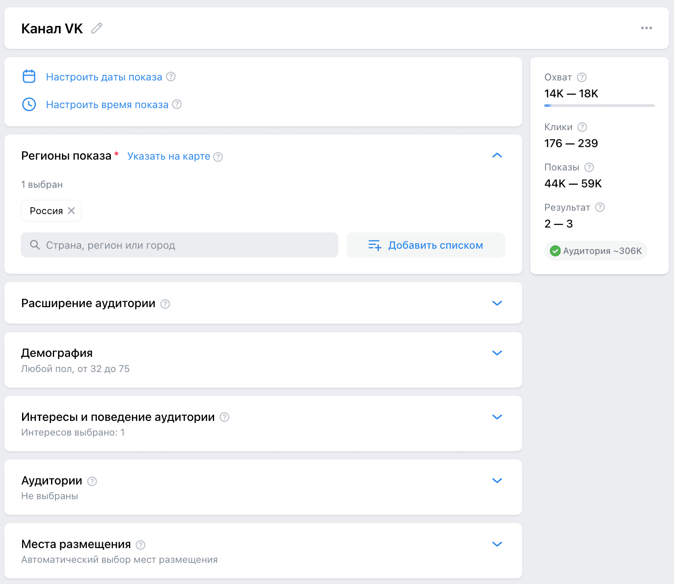The width and height of the screenshot is (674, 584).
Task: Click the green checkmark in Аудитория badge
Action: pyautogui.click(x=555, y=251)
